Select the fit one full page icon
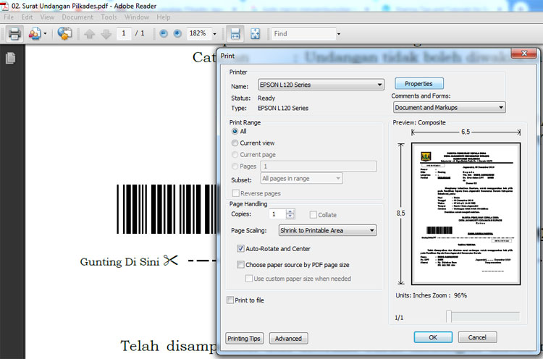Screen dimensions: 543x359 point(256,34)
